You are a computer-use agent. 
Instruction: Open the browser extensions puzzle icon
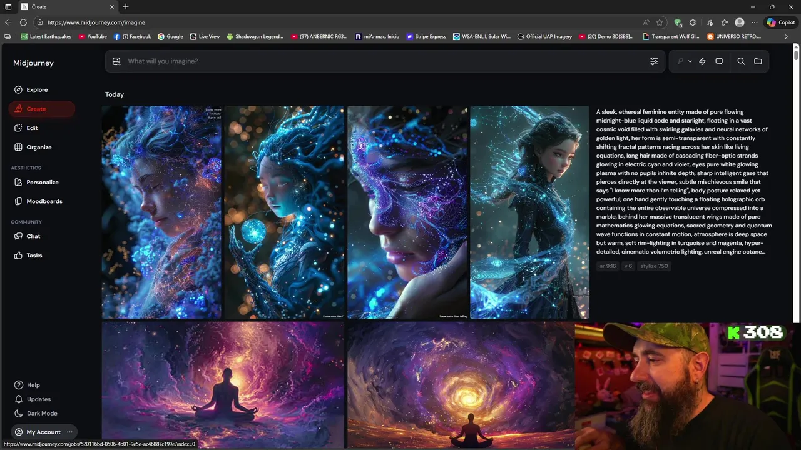coord(693,22)
